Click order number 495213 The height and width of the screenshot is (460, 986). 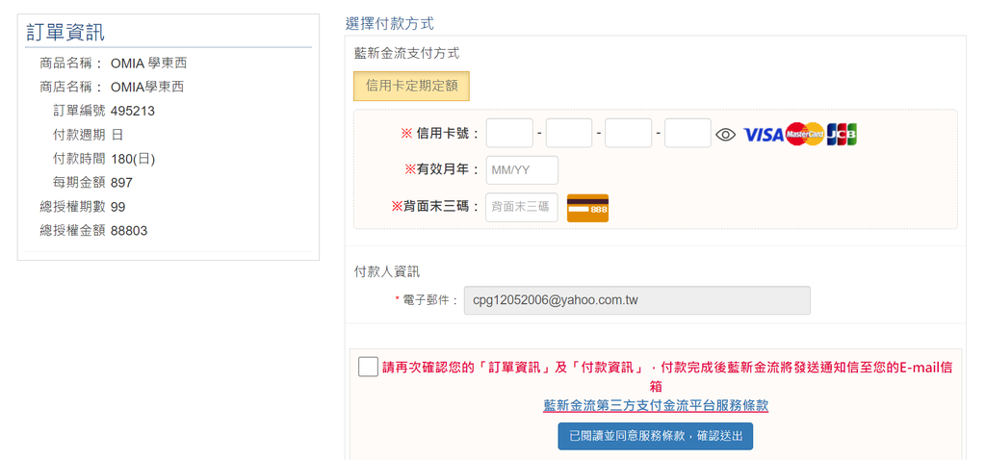pos(133,112)
